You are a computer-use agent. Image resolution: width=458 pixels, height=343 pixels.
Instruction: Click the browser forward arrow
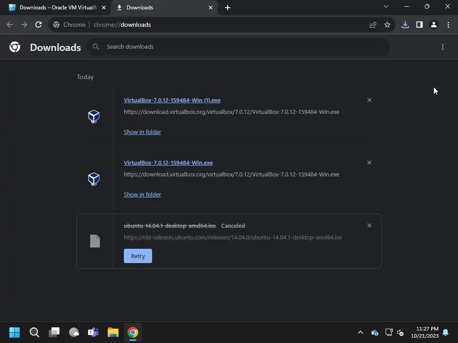(x=24, y=25)
